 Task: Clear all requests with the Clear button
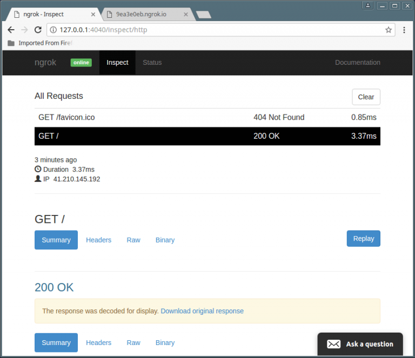[366, 97]
